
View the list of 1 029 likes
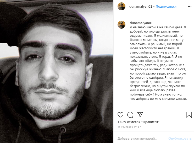(138, 122)
